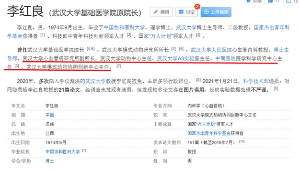Viewport: 299px width, 172px height.
Task: Open 国家杰出青年科学基金 link in info table
Action: (209, 133)
